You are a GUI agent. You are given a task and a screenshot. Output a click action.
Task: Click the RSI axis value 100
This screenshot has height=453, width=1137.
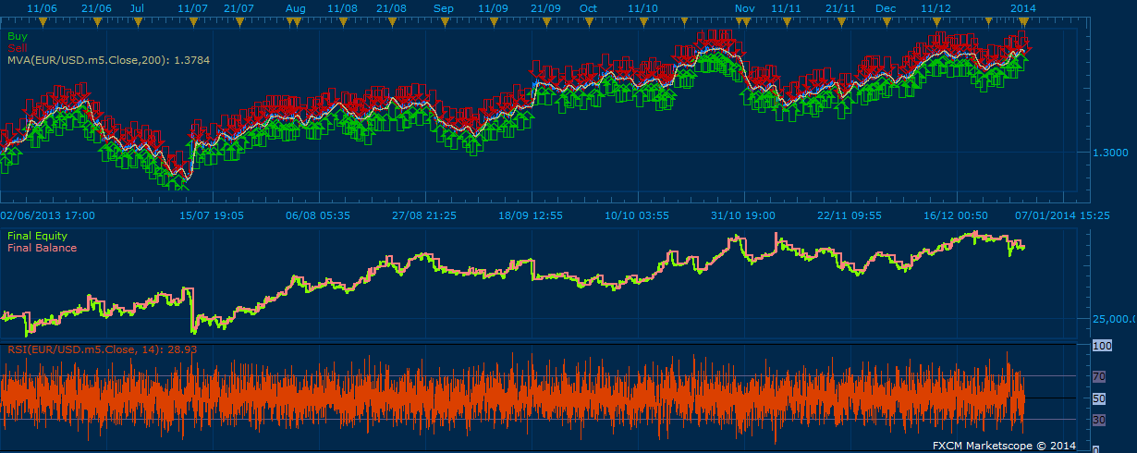1104,345
